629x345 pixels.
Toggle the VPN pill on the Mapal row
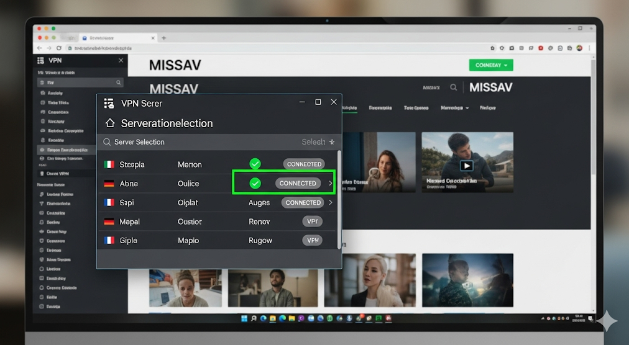312,222
